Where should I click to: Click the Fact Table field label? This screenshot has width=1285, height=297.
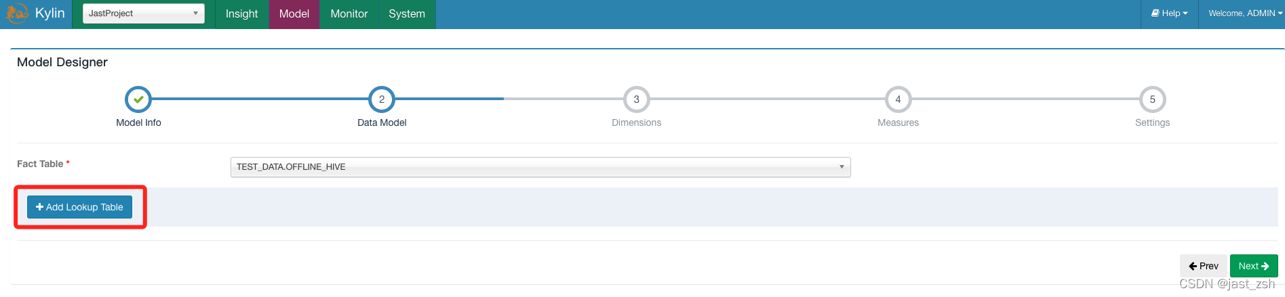[x=40, y=164]
